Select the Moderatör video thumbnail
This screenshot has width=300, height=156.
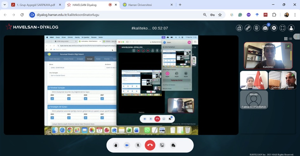268,55
